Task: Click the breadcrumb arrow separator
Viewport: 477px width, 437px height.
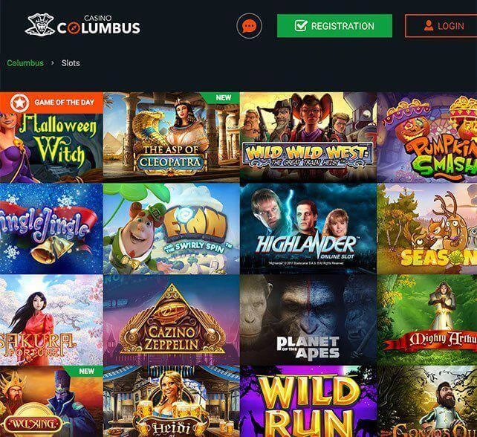Action: (53, 63)
